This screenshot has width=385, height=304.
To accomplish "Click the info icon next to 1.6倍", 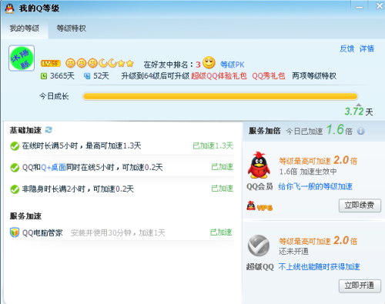I will [360, 131].
